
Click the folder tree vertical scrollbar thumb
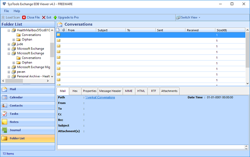[x=52, y=50]
